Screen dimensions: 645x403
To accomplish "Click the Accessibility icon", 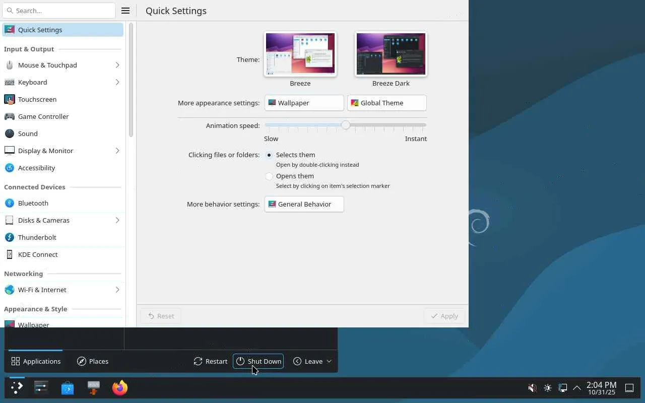I will pos(10,168).
